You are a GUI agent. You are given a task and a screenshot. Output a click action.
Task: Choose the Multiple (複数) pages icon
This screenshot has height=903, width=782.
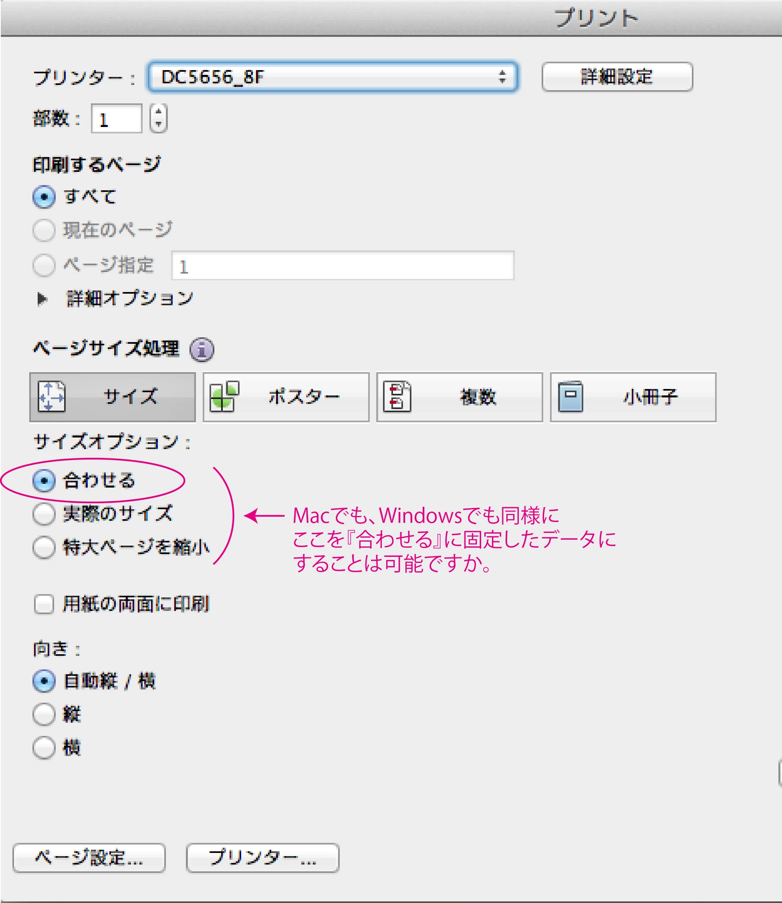(460, 397)
